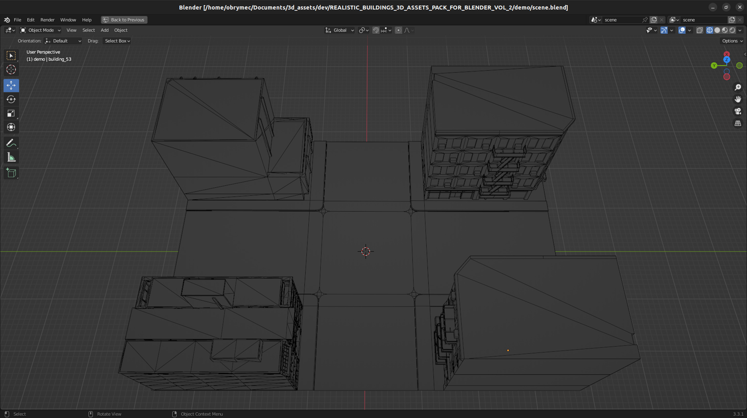Image resolution: width=747 pixels, height=418 pixels.
Task: Open the pivot point dropdown
Action: (x=364, y=30)
